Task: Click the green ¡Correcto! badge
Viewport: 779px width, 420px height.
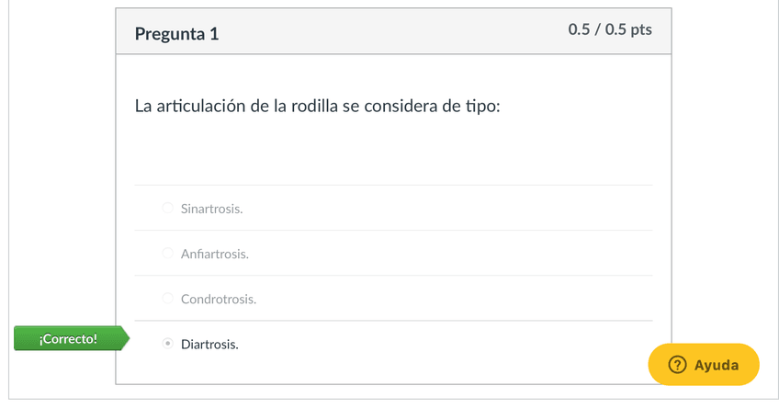Action: pos(68,339)
